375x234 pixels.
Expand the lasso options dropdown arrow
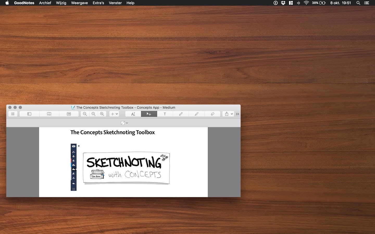pyautogui.click(x=127, y=123)
